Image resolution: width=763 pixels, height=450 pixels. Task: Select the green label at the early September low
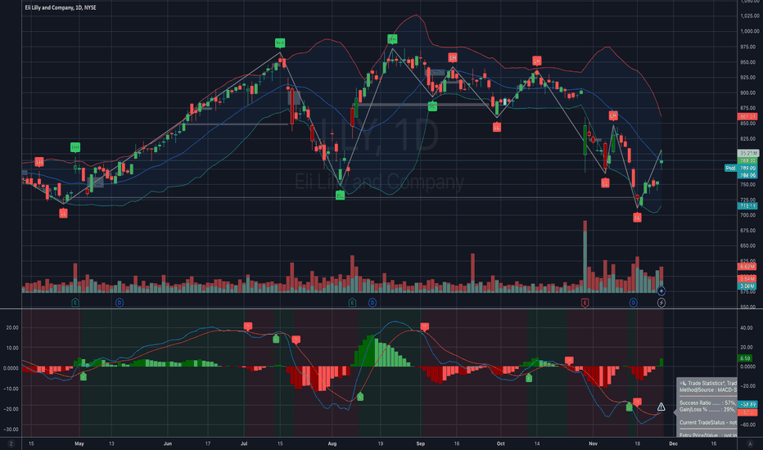(x=432, y=106)
